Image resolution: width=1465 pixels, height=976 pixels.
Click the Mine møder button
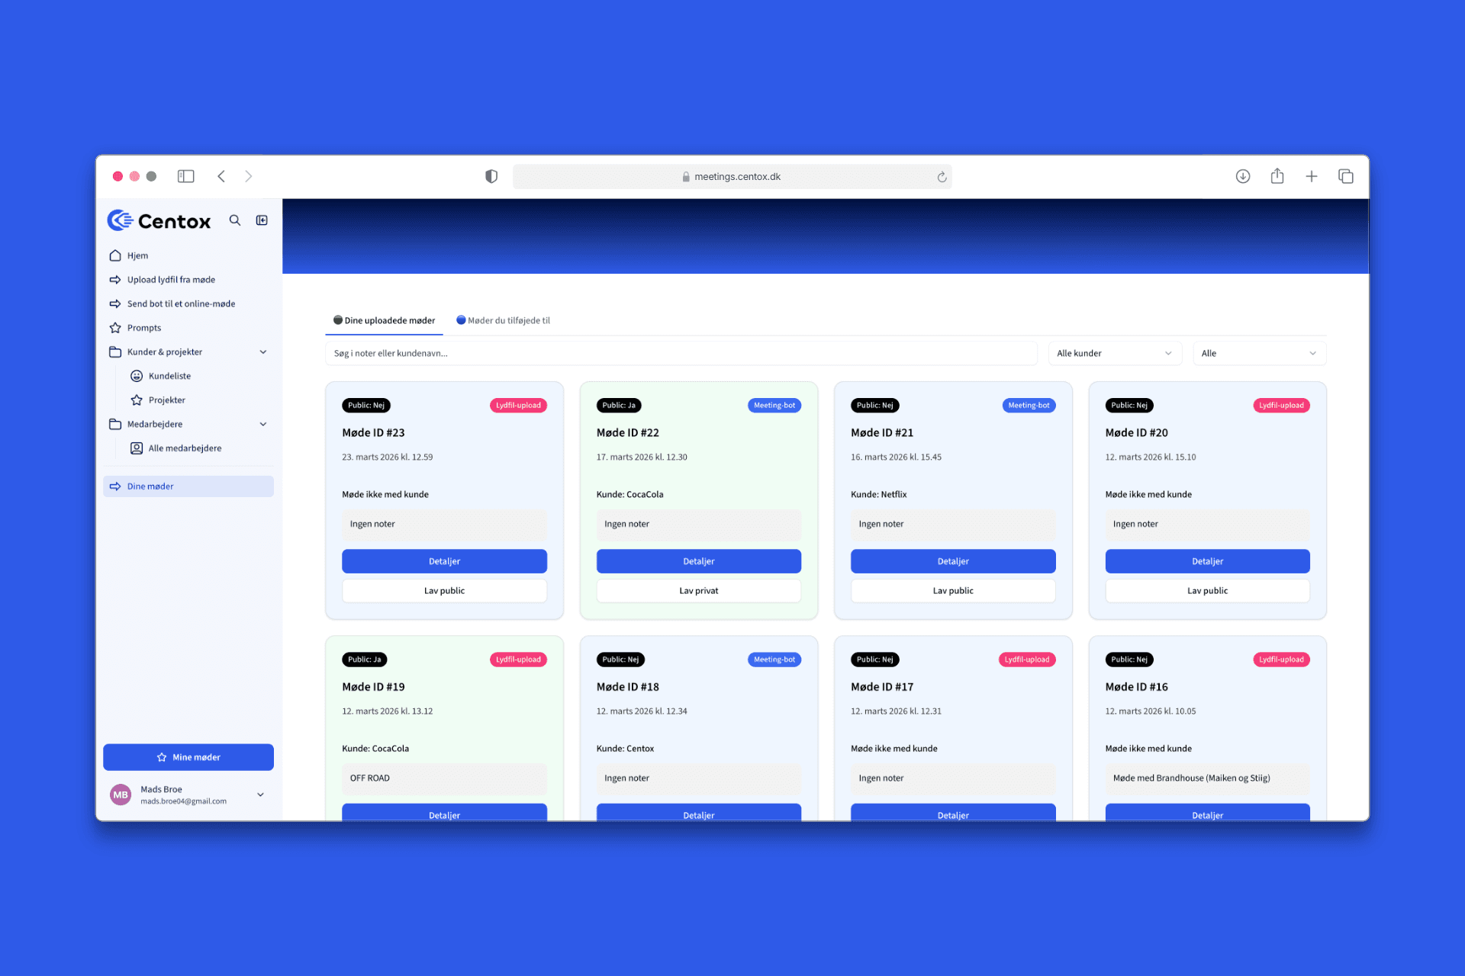[188, 757]
